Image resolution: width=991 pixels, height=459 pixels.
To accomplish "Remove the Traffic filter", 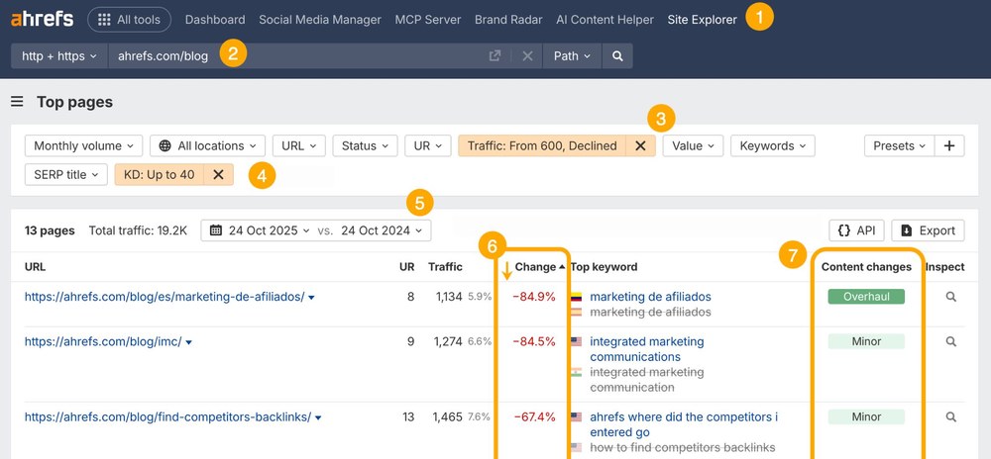I will pyautogui.click(x=640, y=145).
